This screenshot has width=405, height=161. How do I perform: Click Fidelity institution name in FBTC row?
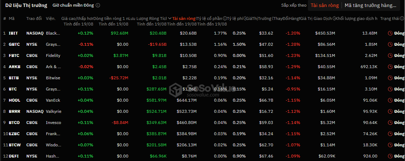(53, 56)
